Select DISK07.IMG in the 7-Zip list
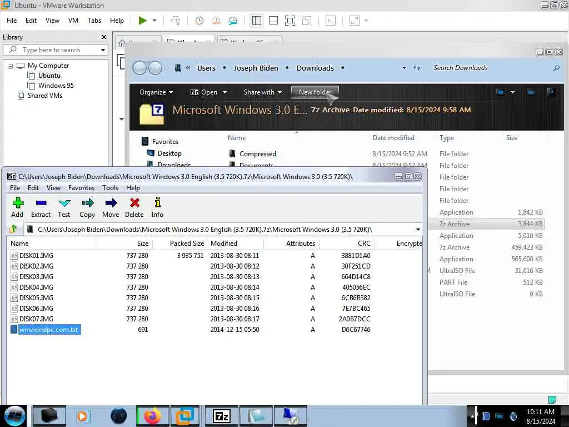The height and width of the screenshot is (427, 569). tap(36, 319)
